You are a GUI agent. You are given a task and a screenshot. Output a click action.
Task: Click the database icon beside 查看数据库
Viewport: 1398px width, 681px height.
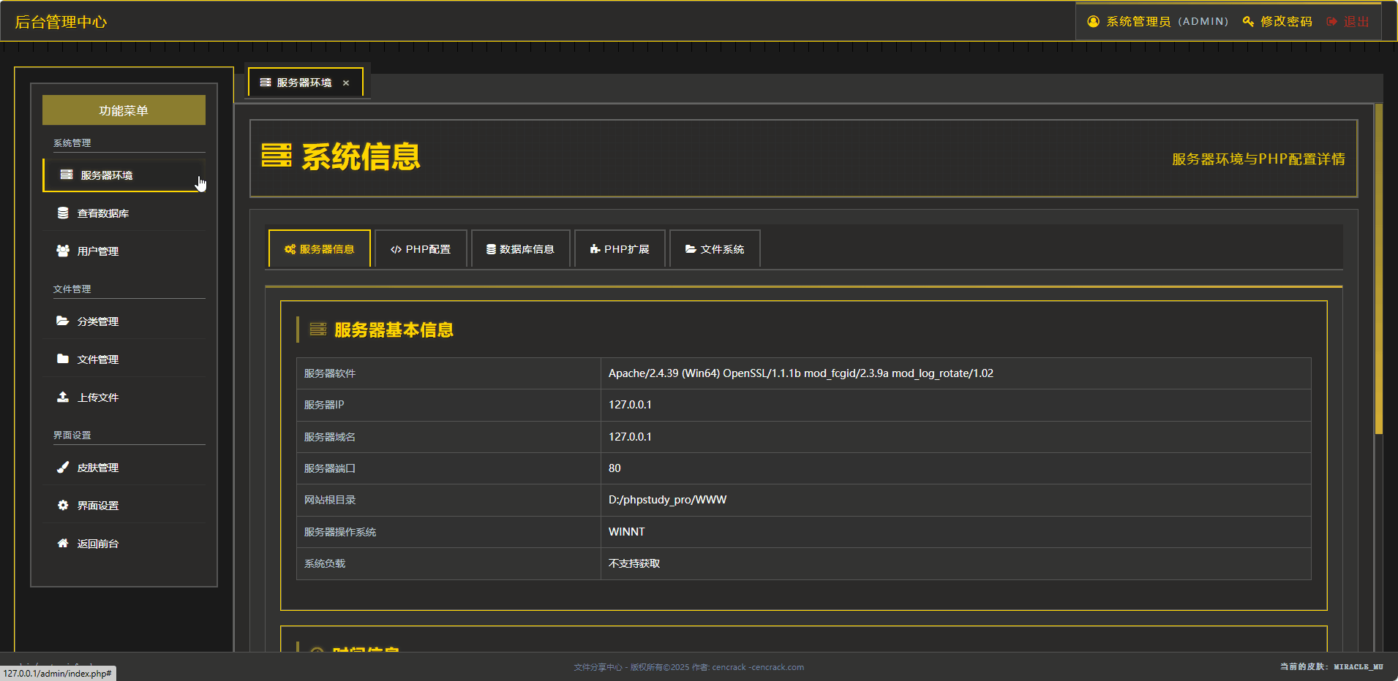[63, 213]
